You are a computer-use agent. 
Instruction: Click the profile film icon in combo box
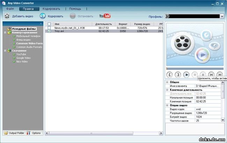coord(167,16)
